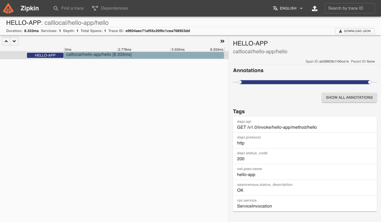Click the upload JSON icon
The width and height of the screenshot is (381, 222).
(x=315, y=9)
